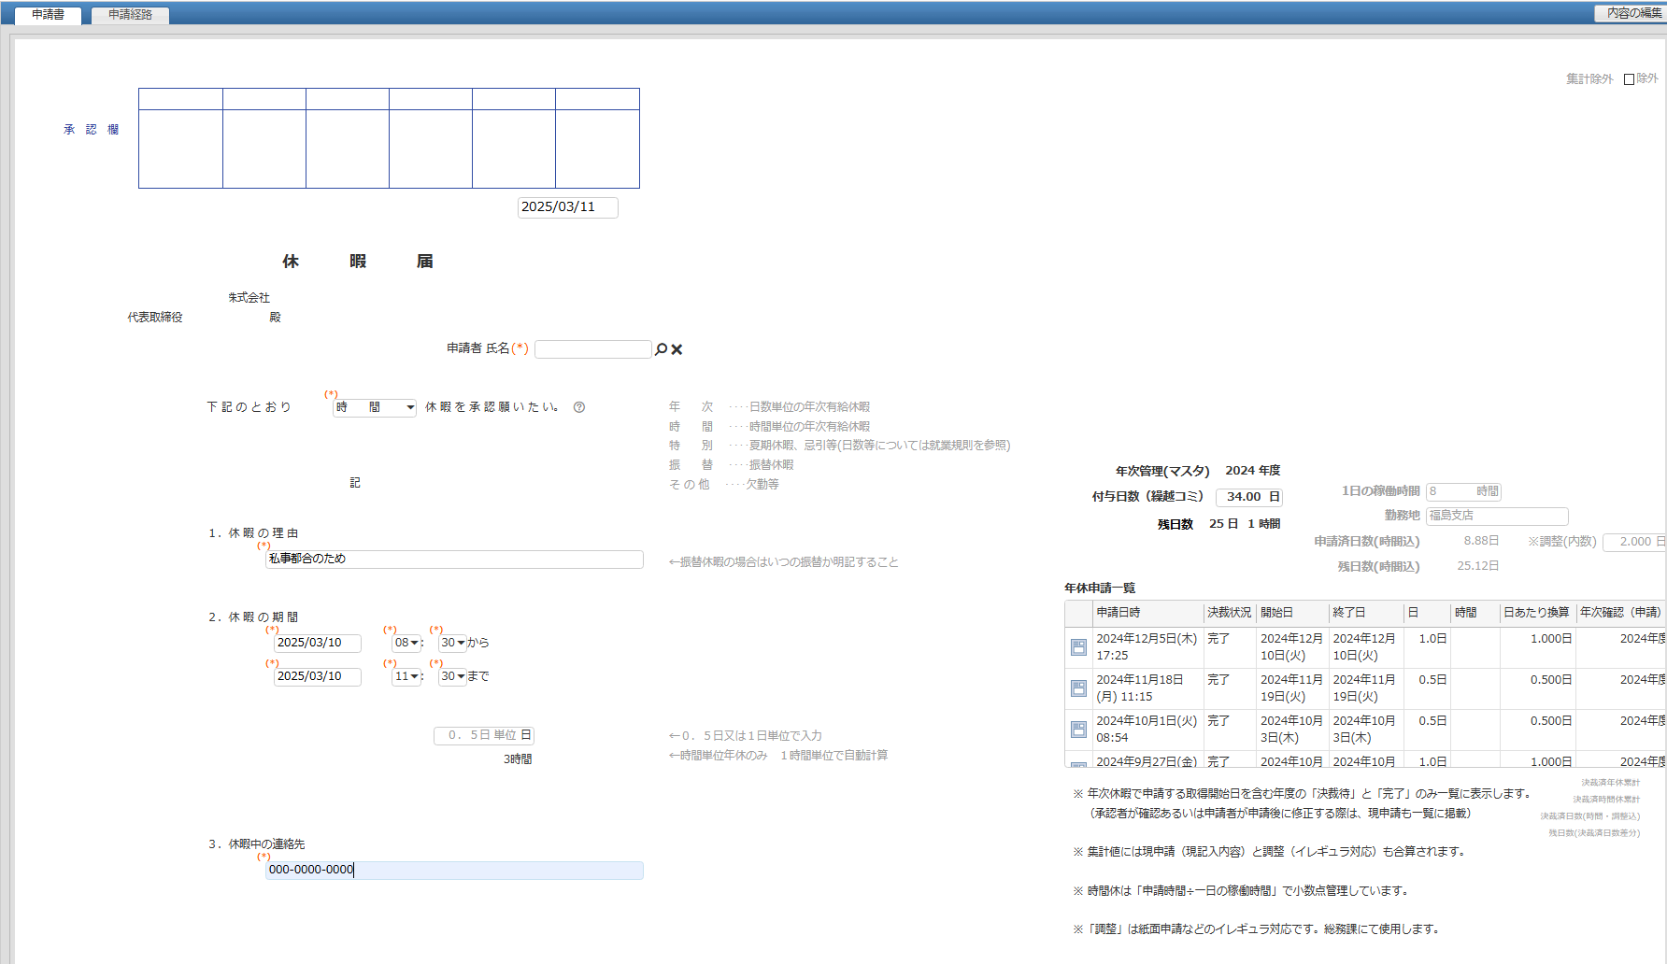The height and width of the screenshot is (964, 1667).
Task: Click the application date field 2025/03/11
Action: pos(567,207)
